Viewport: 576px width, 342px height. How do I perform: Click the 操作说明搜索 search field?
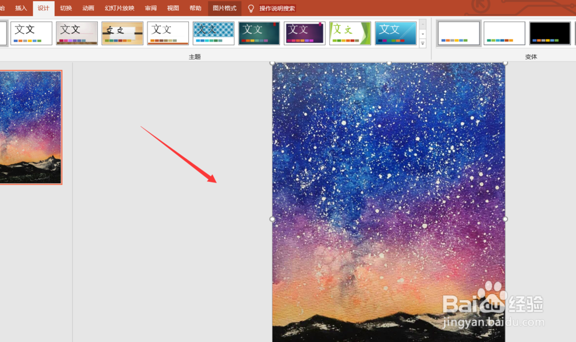pyautogui.click(x=277, y=9)
